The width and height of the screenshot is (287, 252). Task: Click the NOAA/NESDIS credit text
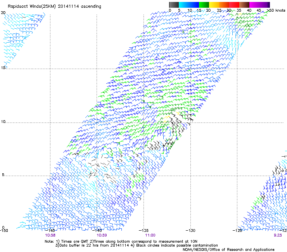tap(228, 250)
